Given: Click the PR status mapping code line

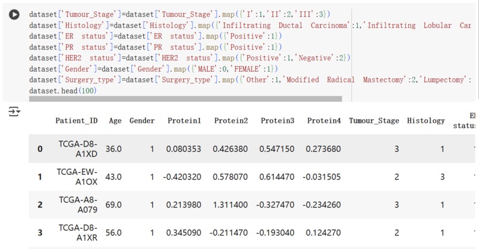Looking at the screenshot, I should [x=156, y=47].
